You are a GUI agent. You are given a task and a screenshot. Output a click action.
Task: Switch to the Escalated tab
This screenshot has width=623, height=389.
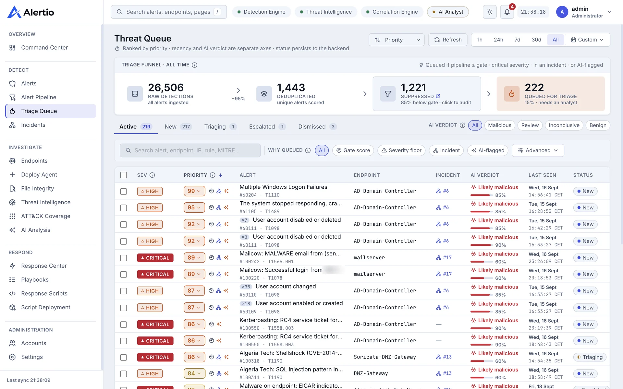pos(267,127)
